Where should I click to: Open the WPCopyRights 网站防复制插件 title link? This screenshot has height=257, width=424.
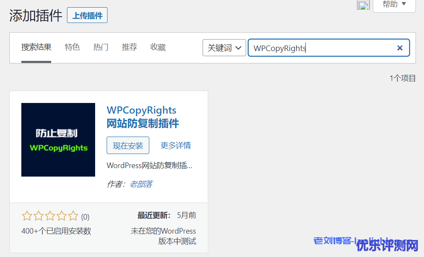coord(143,117)
